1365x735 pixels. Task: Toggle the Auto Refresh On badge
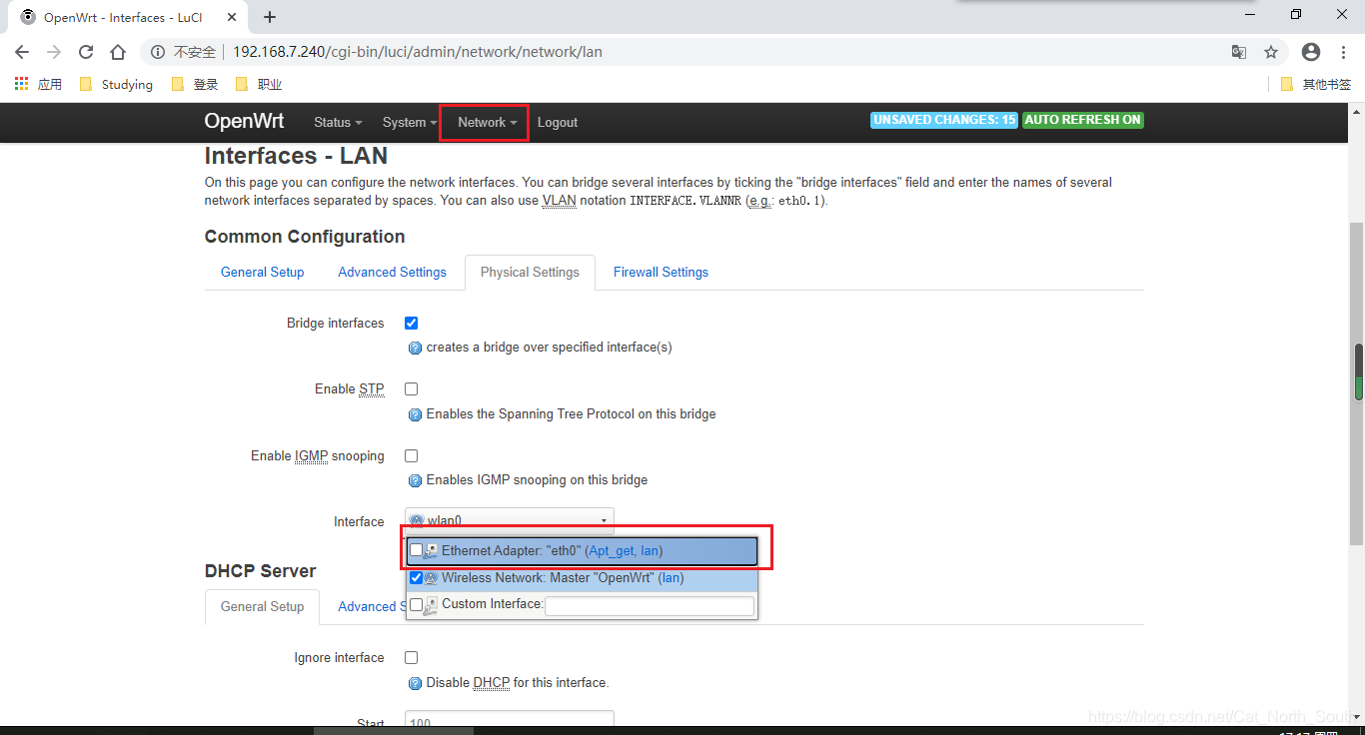coord(1083,120)
